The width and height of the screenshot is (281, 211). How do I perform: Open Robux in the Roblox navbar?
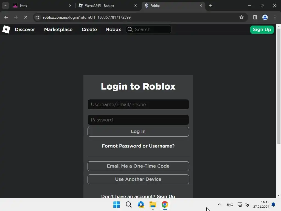(x=113, y=29)
